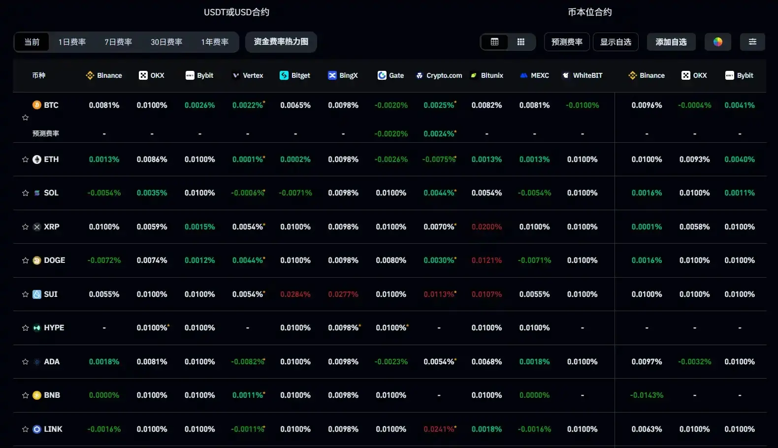
Task: Open the 资金费率热力图 heatmap
Action: [x=281, y=42]
